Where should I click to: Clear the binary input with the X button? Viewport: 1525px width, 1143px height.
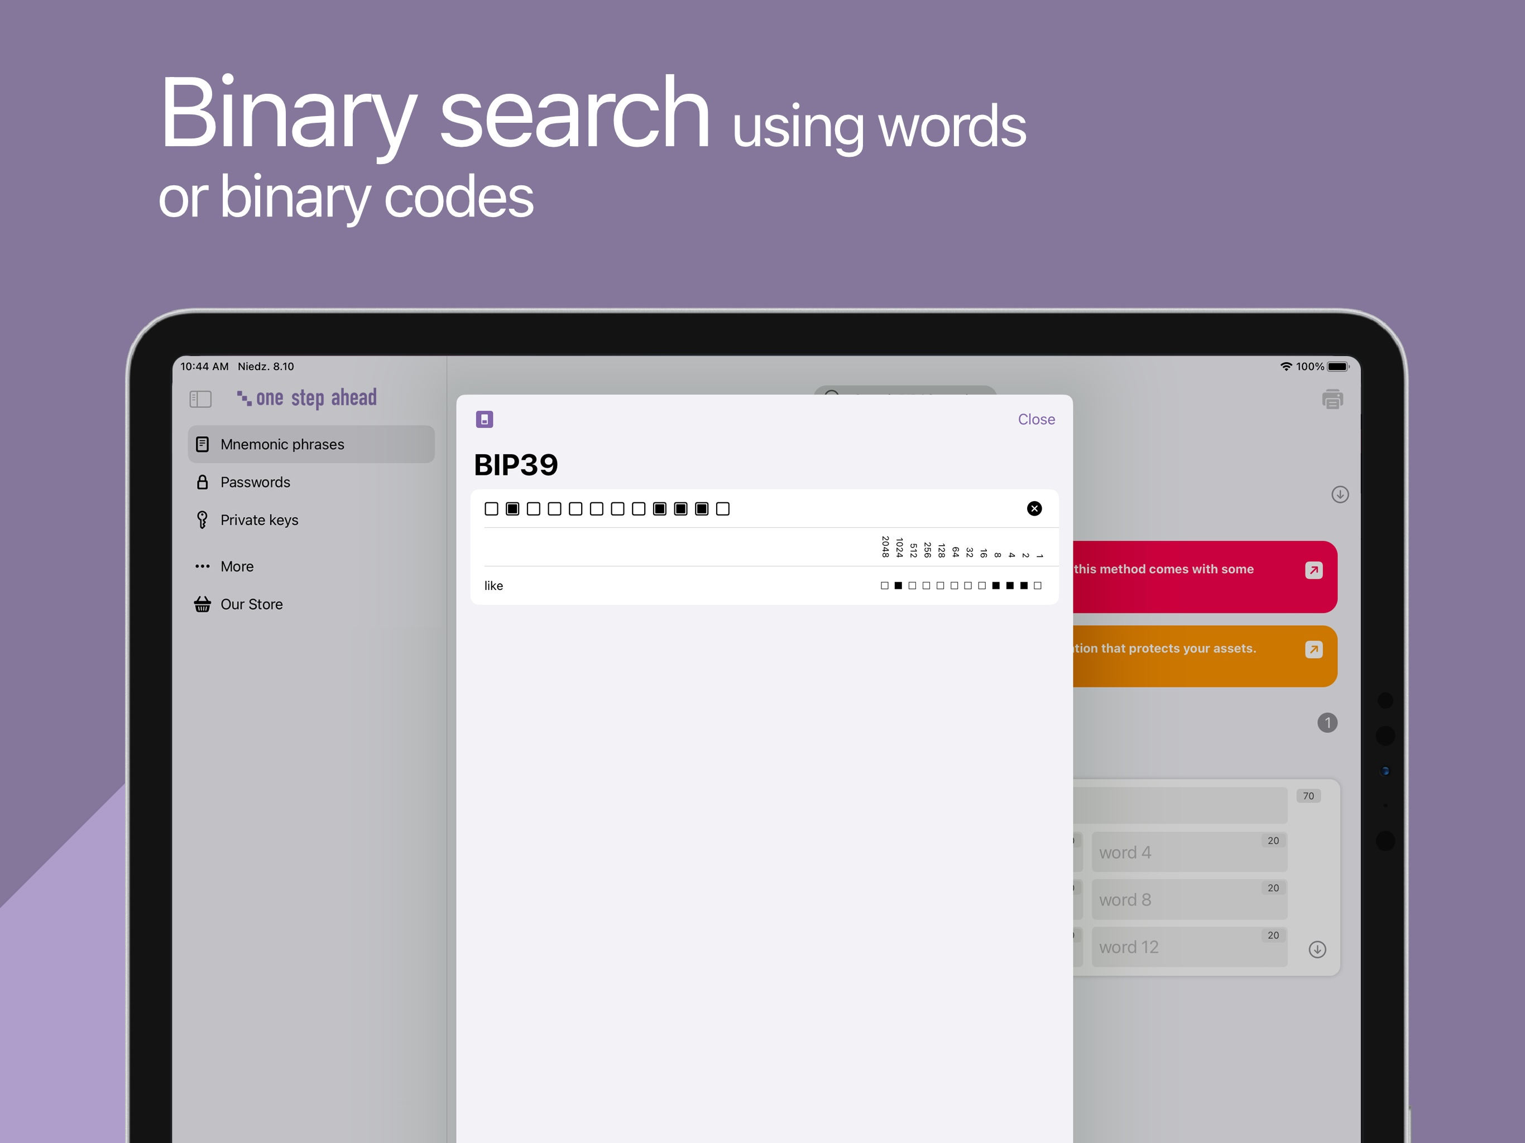[1034, 509]
